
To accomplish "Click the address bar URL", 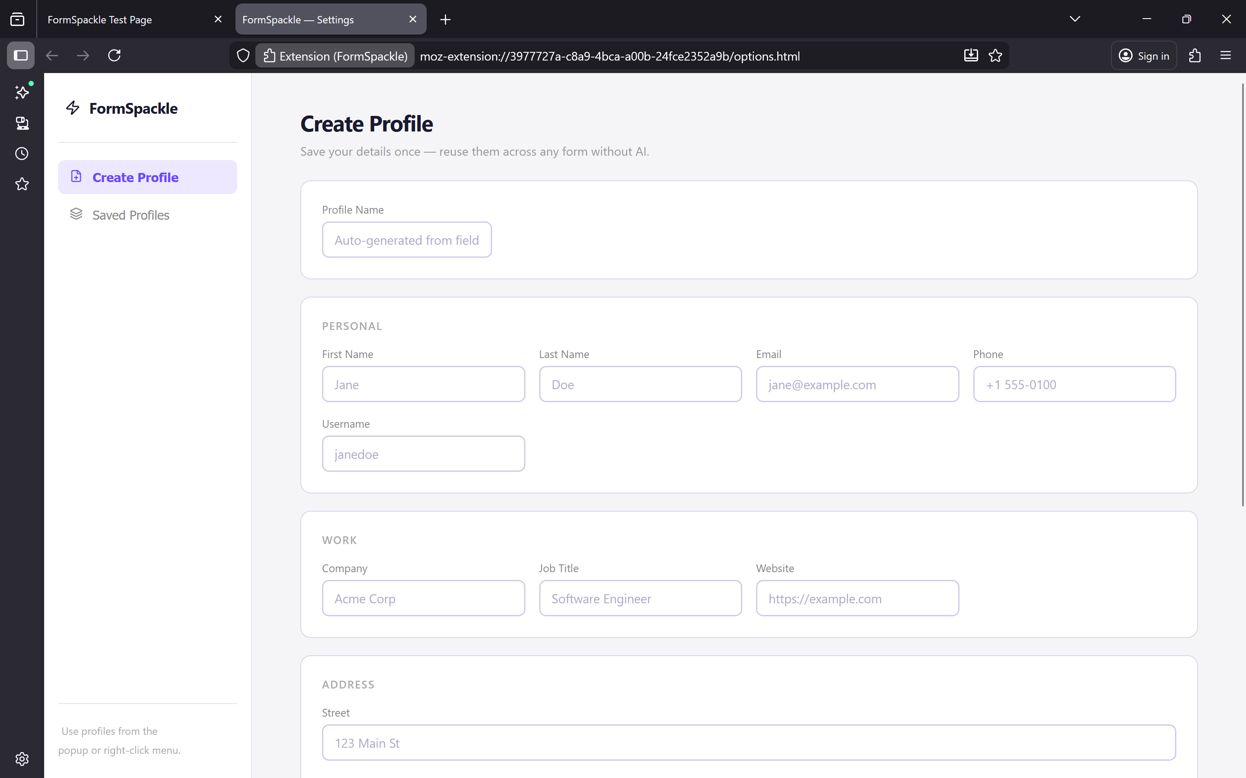I will [610, 56].
